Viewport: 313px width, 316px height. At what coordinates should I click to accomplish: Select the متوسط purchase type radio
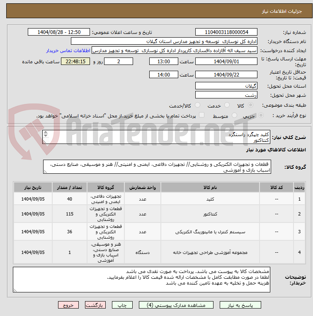pos(234,115)
